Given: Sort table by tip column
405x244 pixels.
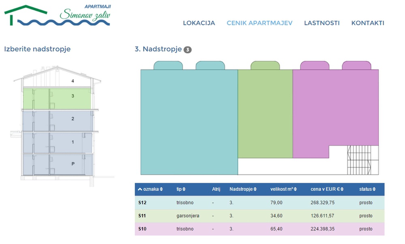Looking at the screenshot, I should click(x=181, y=189).
